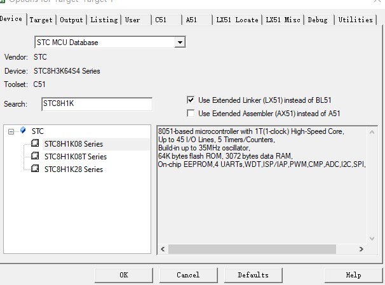This screenshot has height=285, width=385.
Task: Click the description scroll down arrow
Action: 372,239
